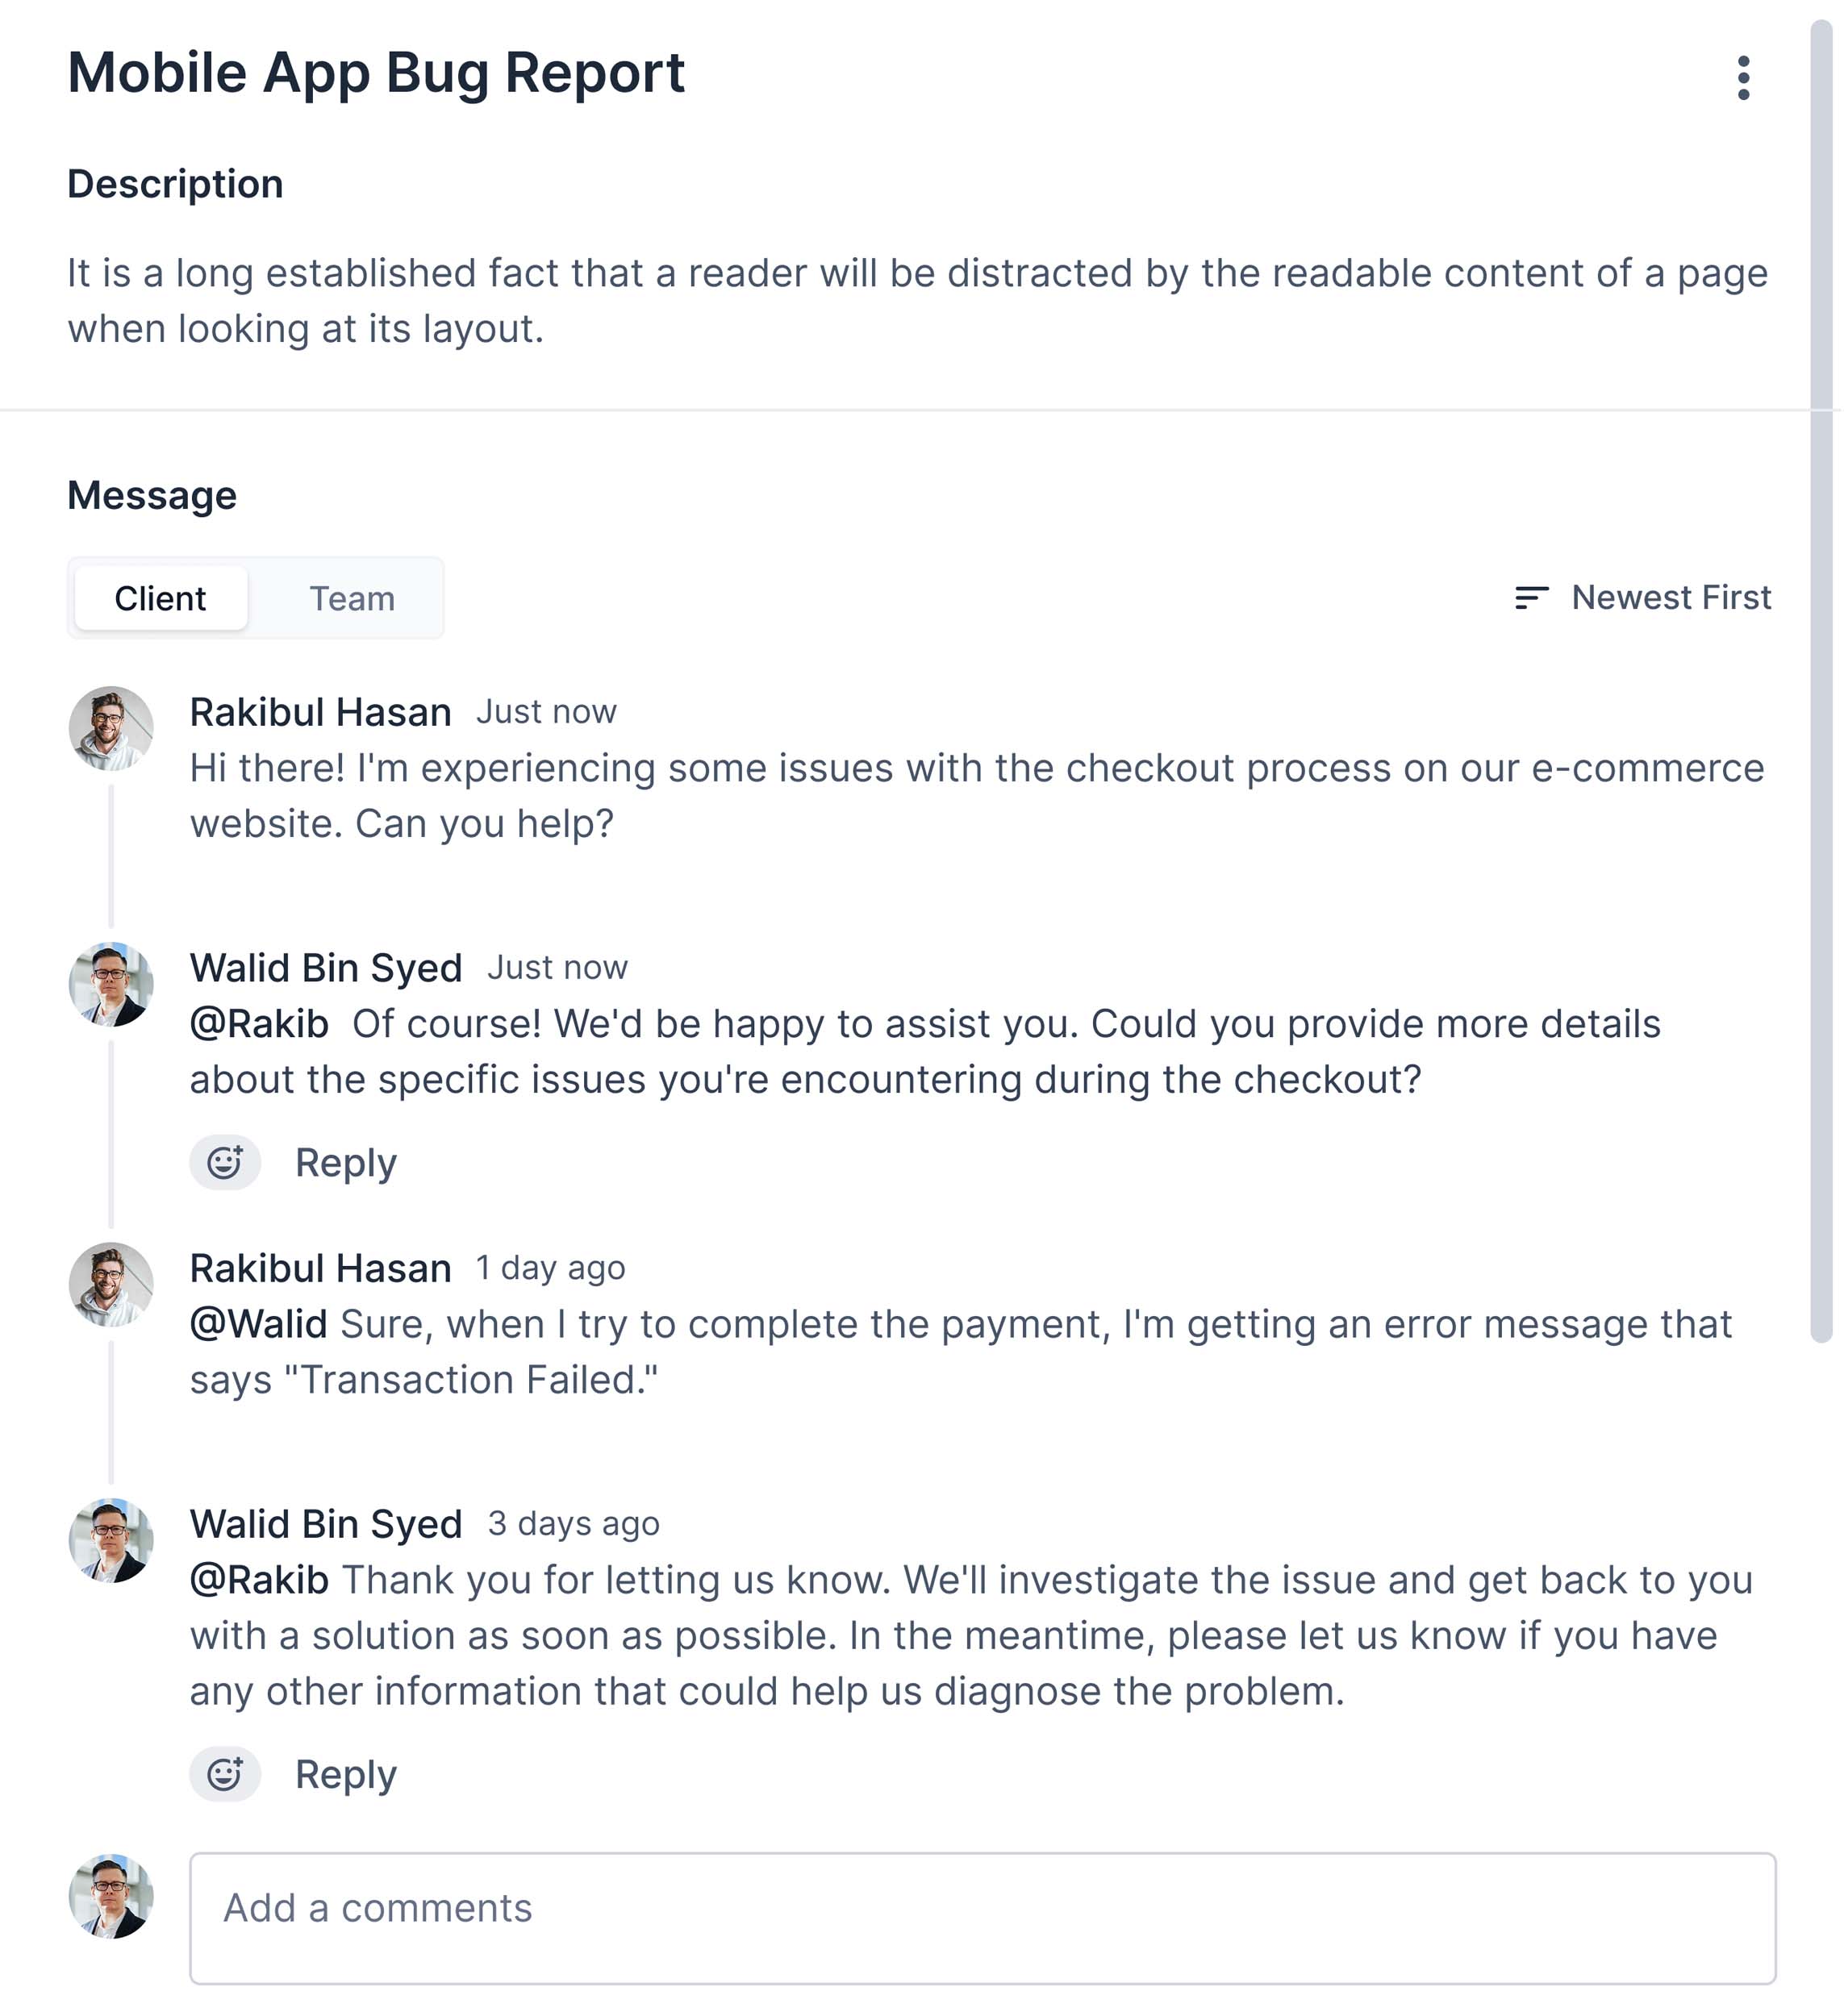This screenshot has height=2016, width=1844.
Task: Switch to the Client messages tab
Action: coord(160,598)
